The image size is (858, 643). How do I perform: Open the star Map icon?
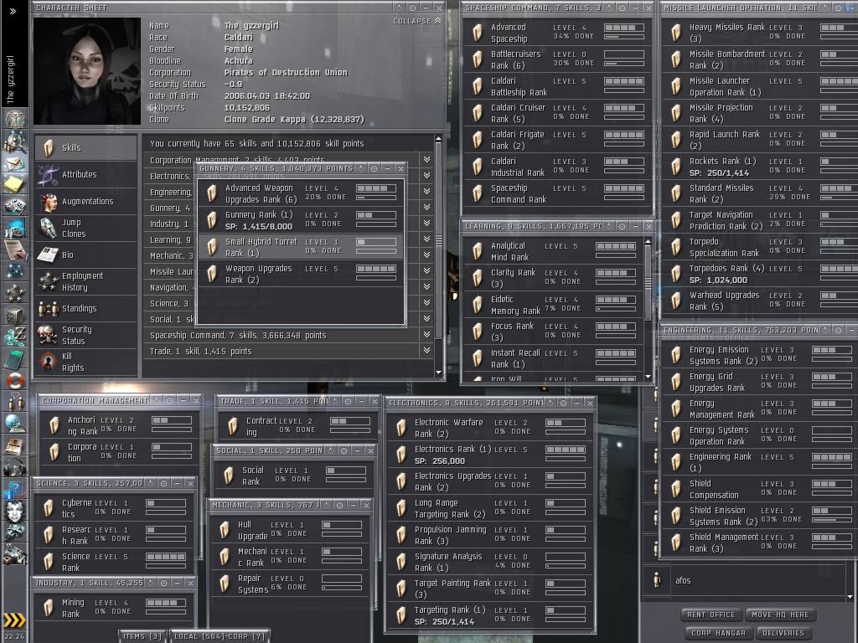click(15, 270)
